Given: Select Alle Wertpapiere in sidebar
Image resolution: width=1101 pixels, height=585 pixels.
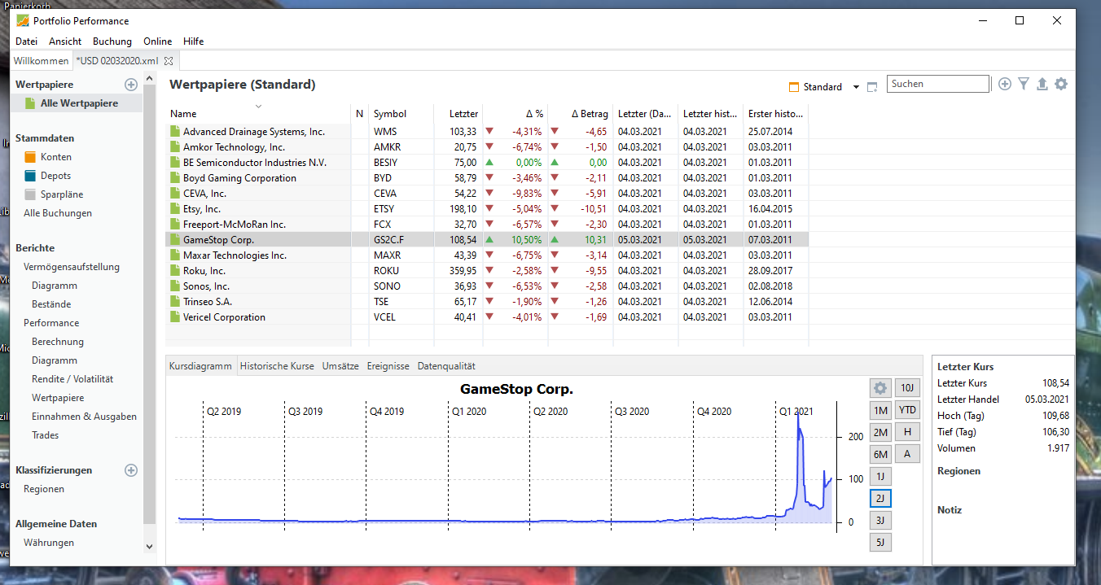Looking at the screenshot, I should pos(79,103).
